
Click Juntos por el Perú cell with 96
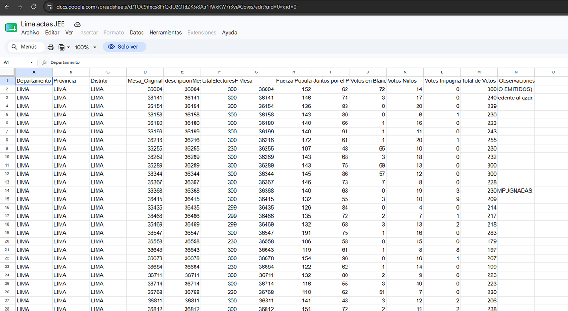[x=330, y=258]
